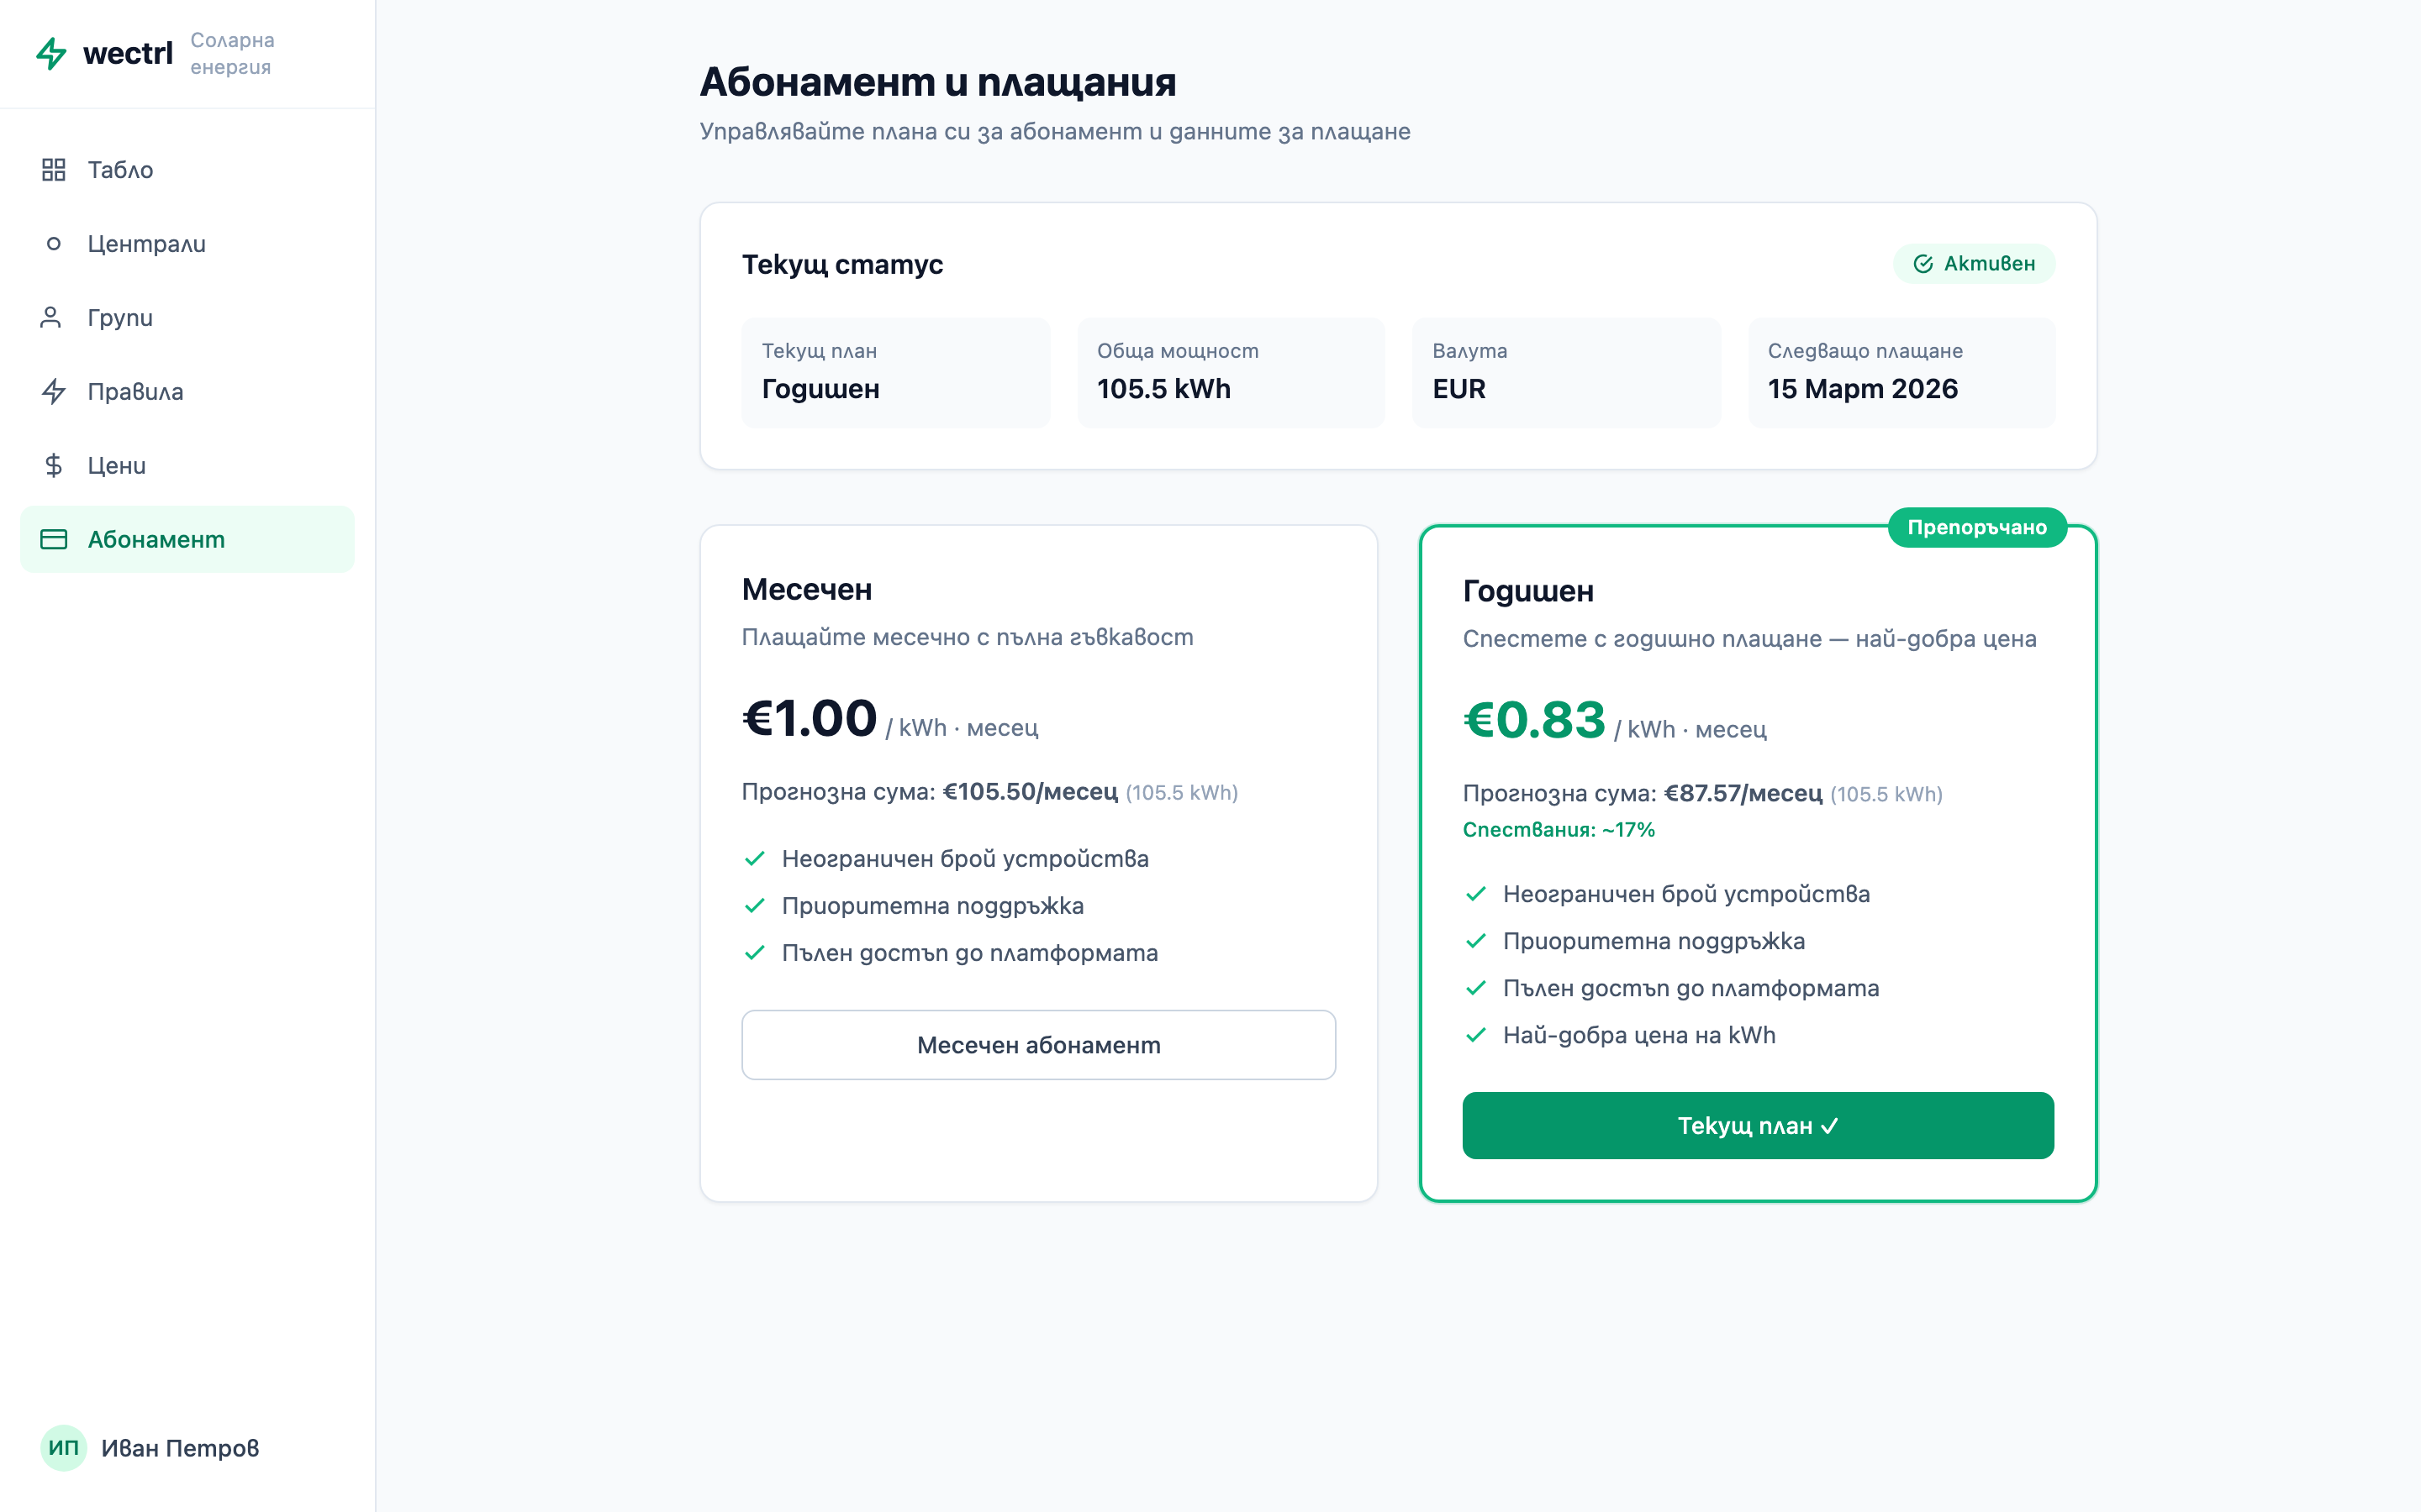Viewport: 2421px width, 1512px height.
Task: Click the green Текущ план button
Action: [1758, 1125]
